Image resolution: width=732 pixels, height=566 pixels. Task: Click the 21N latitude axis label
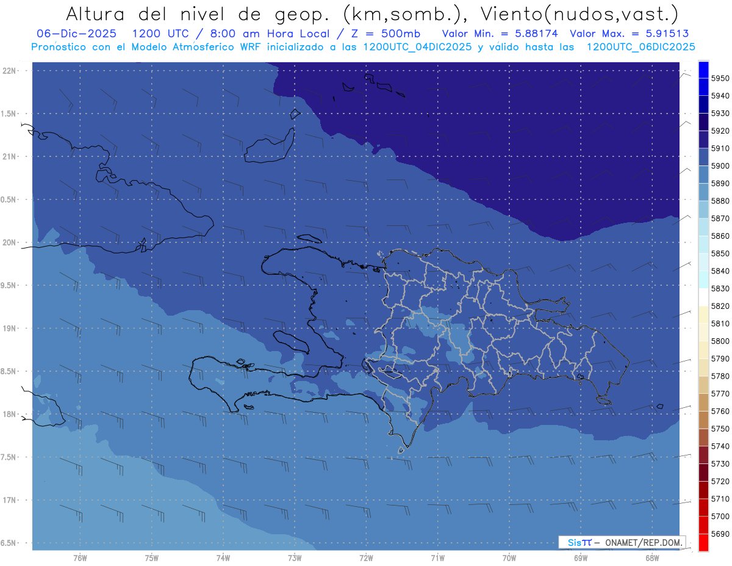tap(9, 156)
